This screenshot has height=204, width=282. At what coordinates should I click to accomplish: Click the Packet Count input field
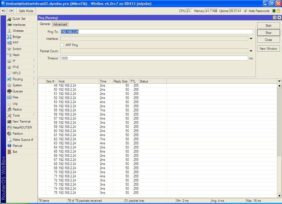point(154,51)
